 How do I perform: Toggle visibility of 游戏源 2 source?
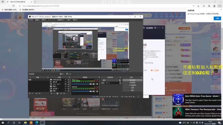coord(66,88)
